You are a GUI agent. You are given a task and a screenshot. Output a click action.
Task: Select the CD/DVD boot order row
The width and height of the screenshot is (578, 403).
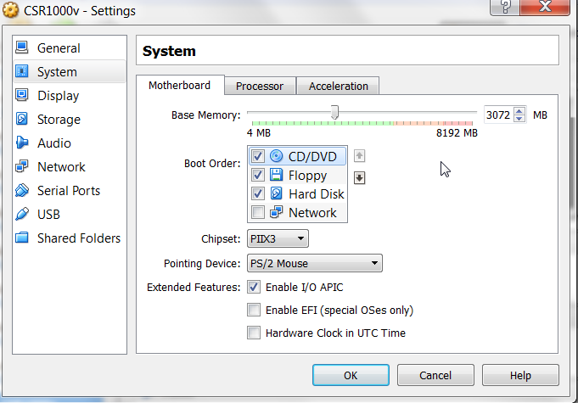pyautogui.click(x=297, y=156)
